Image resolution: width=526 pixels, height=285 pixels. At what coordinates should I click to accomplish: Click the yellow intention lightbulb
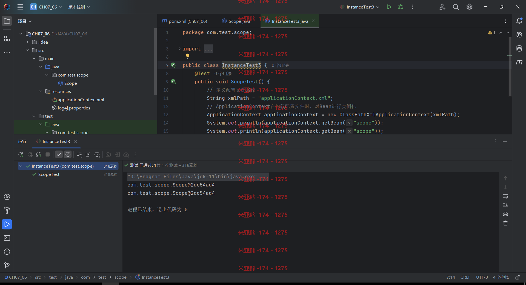pos(188,56)
